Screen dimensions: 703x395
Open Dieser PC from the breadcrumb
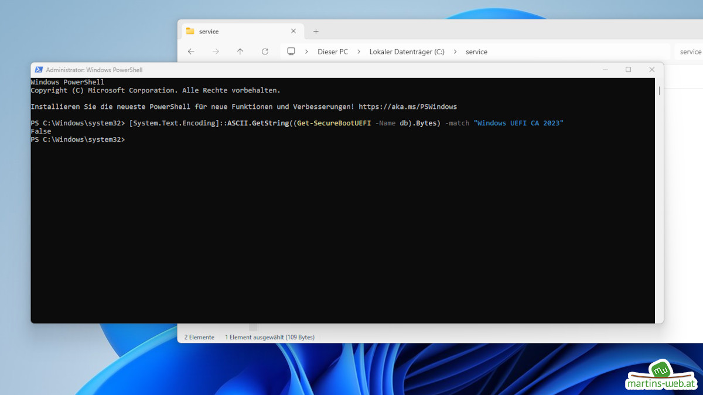coord(332,51)
